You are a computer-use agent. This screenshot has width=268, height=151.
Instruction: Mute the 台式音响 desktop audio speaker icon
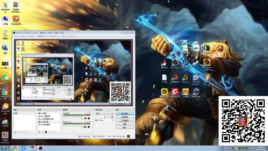coord(85,118)
